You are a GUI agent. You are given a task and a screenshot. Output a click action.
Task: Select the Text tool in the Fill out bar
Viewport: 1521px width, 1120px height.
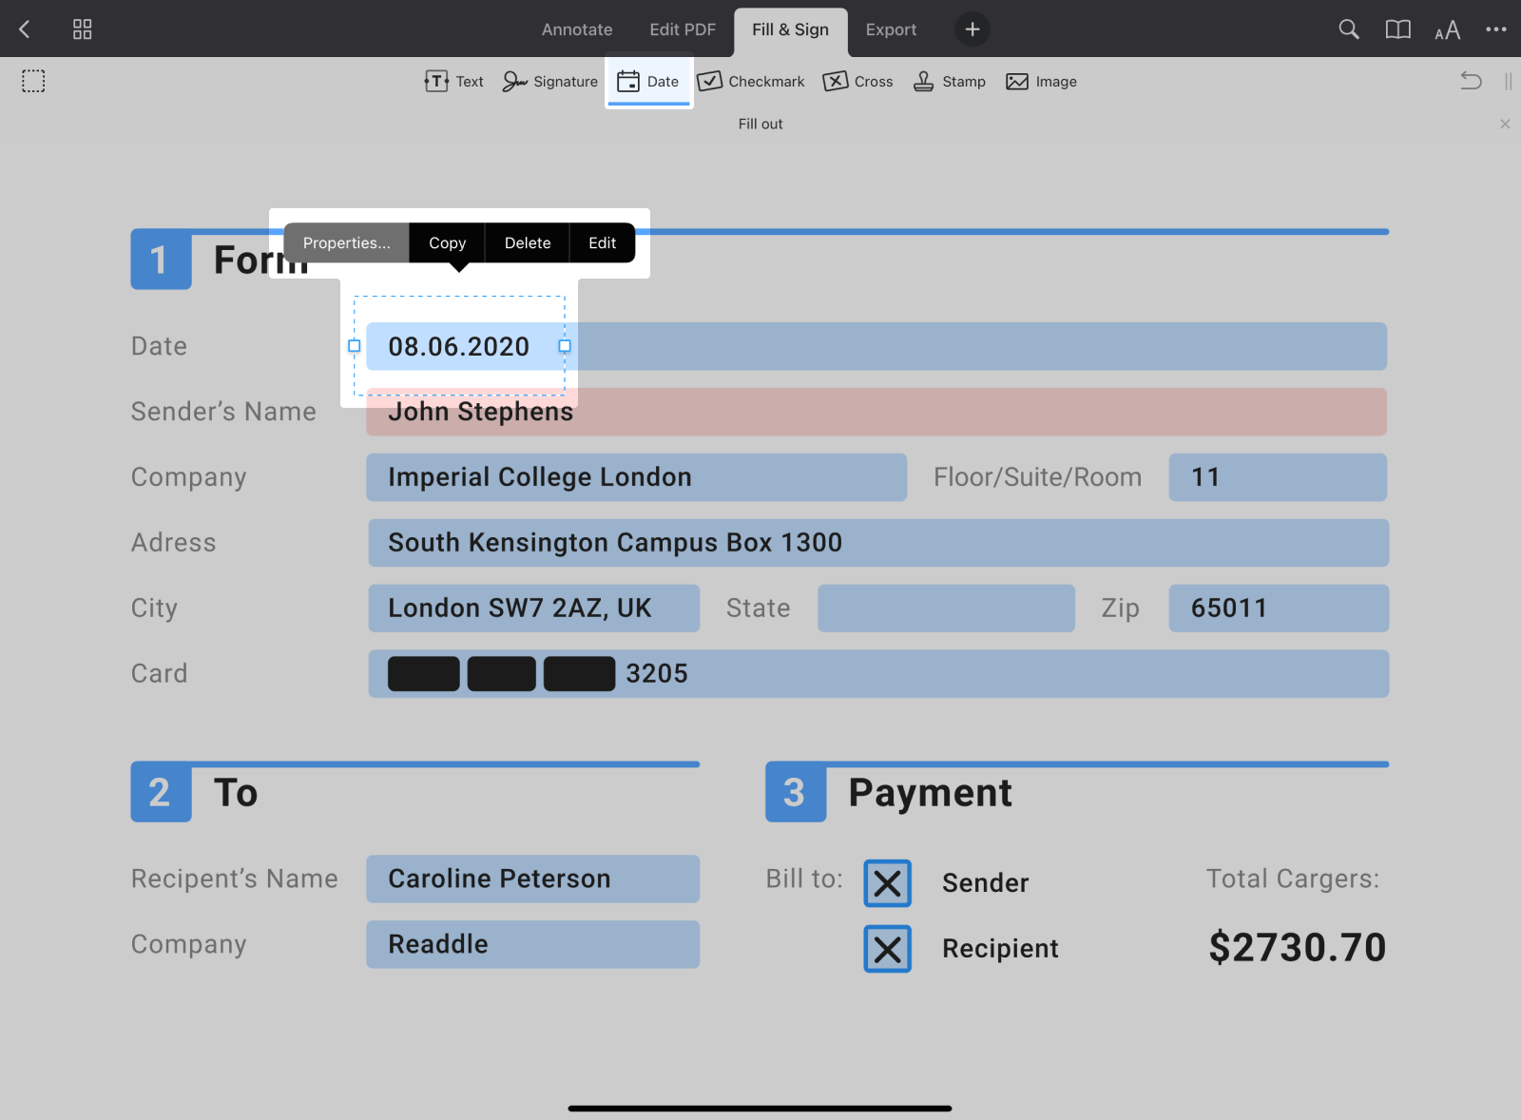[453, 81]
